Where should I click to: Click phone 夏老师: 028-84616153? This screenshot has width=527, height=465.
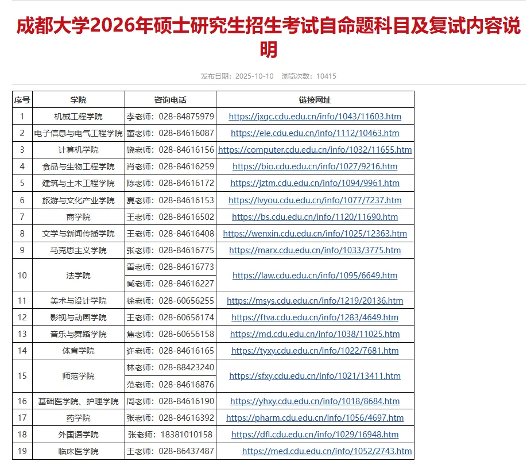coord(170,200)
